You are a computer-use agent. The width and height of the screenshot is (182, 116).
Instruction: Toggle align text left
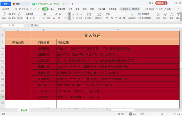coord(66,18)
